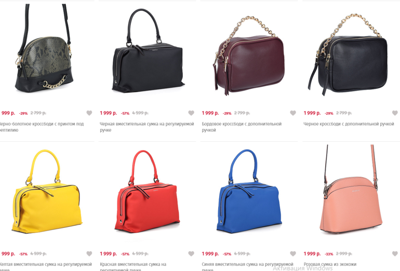The width and height of the screenshot is (400, 271).
Task: Favorite the pink eco-leather bag via its heart
Action: [x=395, y=254]
